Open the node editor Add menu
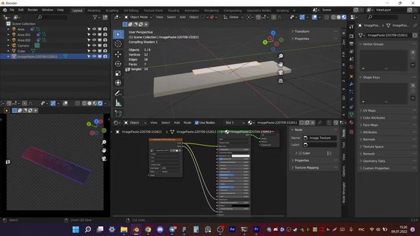 (x=177, y=123)
